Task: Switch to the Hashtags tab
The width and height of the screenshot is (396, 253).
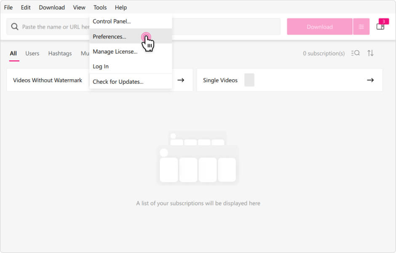Action: click(x=60, y=54)
